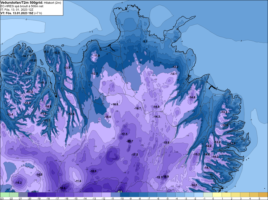The width and height of the screenshot is (268, 200).
Task: Click the -19.9 temperature reading
Action: tap(165, 176)
